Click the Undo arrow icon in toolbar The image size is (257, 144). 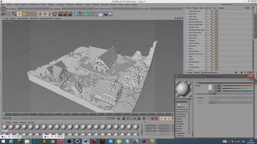click(4, 14)
